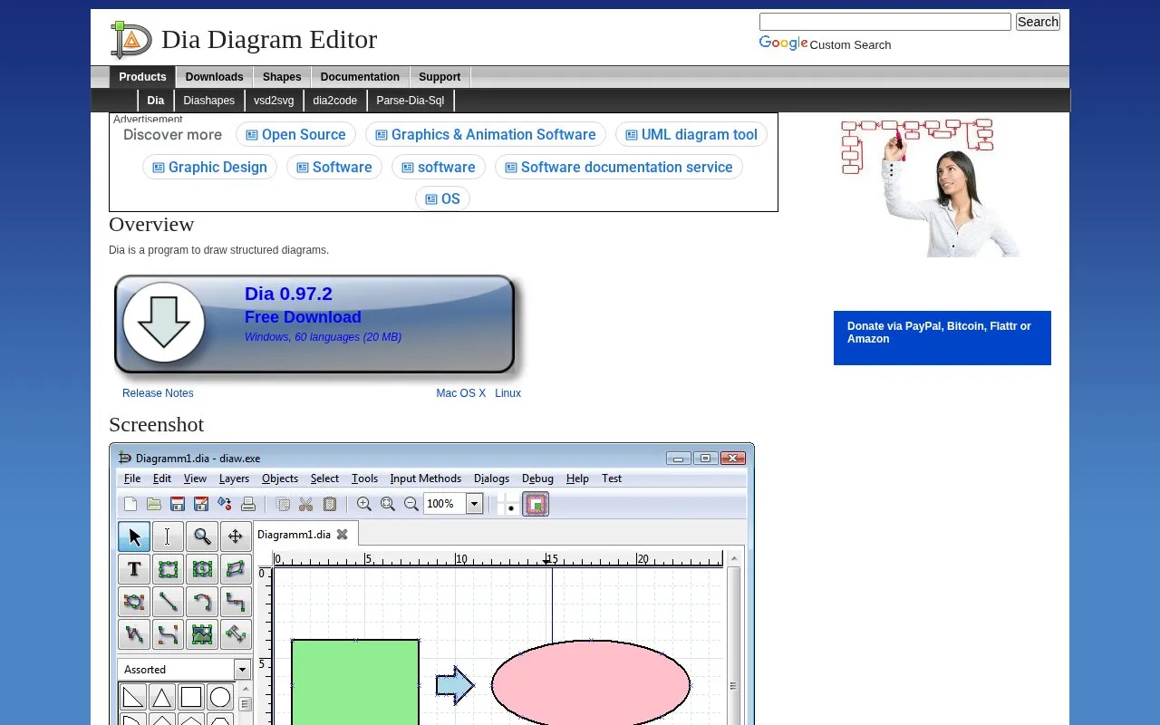Click the Open folder icon in Dia toolbar
This screenshot has height=725, width=1160.
pyautogui.click(x=154, y=504)
